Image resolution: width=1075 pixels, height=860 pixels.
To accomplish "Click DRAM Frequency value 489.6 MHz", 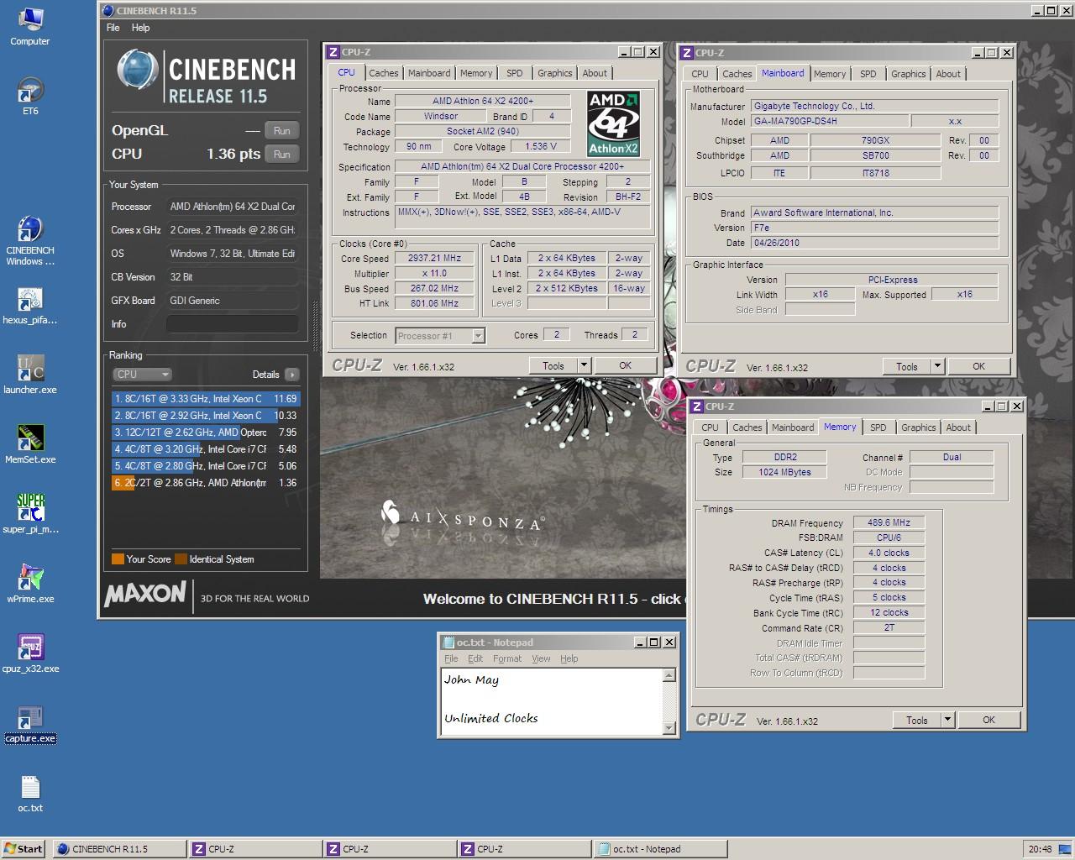I will (x=889, y=522).
